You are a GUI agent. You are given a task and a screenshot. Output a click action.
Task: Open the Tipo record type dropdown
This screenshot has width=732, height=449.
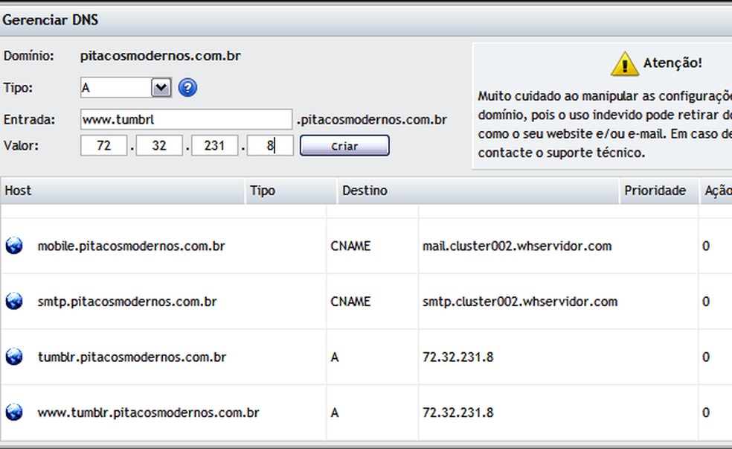coord(119,88)
